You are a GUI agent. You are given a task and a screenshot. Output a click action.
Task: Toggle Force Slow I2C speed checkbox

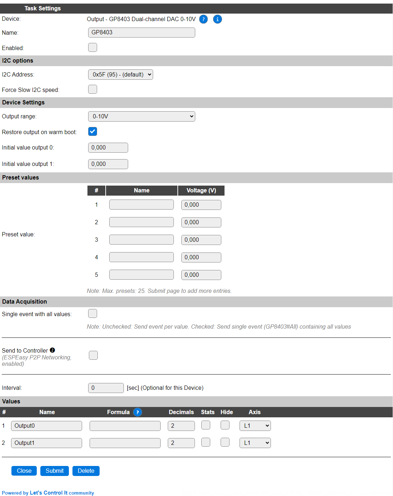click(92, 89)
